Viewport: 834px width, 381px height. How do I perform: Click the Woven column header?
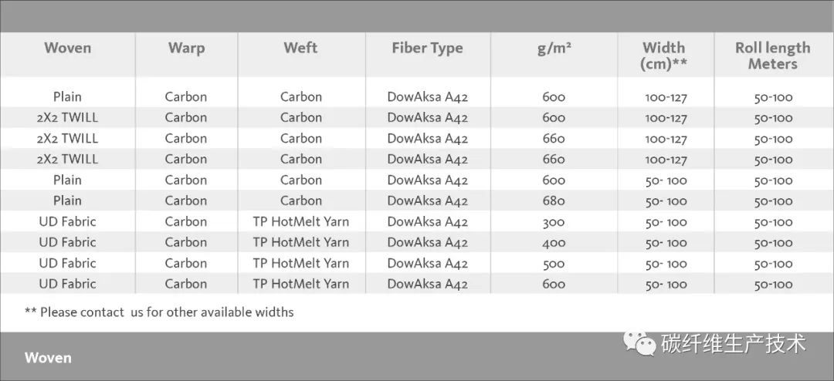click(x=67, y=48)
